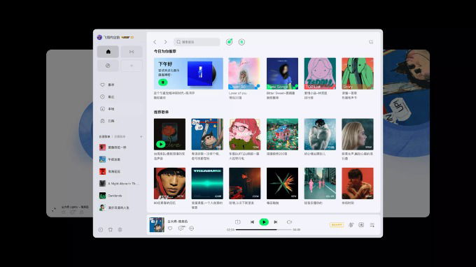This screenshot has width=476, height=267.
Task: Click the green play button in player bar
Action: tap(264, 222)
